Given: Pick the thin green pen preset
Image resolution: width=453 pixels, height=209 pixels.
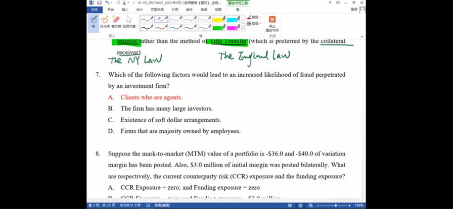Looking at the screenshot, I should click(190, 19).
